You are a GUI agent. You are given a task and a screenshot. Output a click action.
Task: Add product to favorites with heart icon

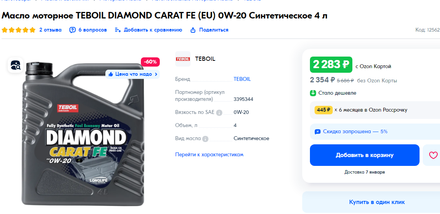pyautogui.click(x=433, y=155)
